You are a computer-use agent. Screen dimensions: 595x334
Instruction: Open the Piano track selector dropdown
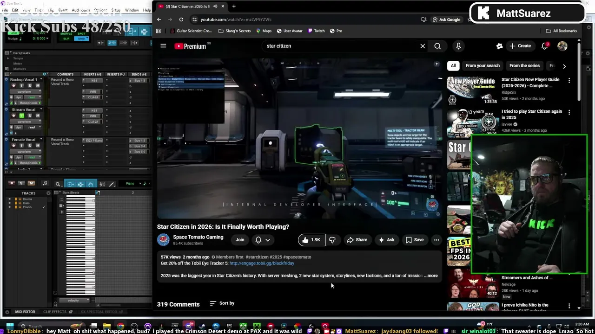pyautogui.click(x=133, y=184)
